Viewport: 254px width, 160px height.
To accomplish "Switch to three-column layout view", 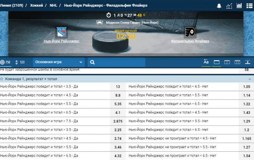I will 237,62.
